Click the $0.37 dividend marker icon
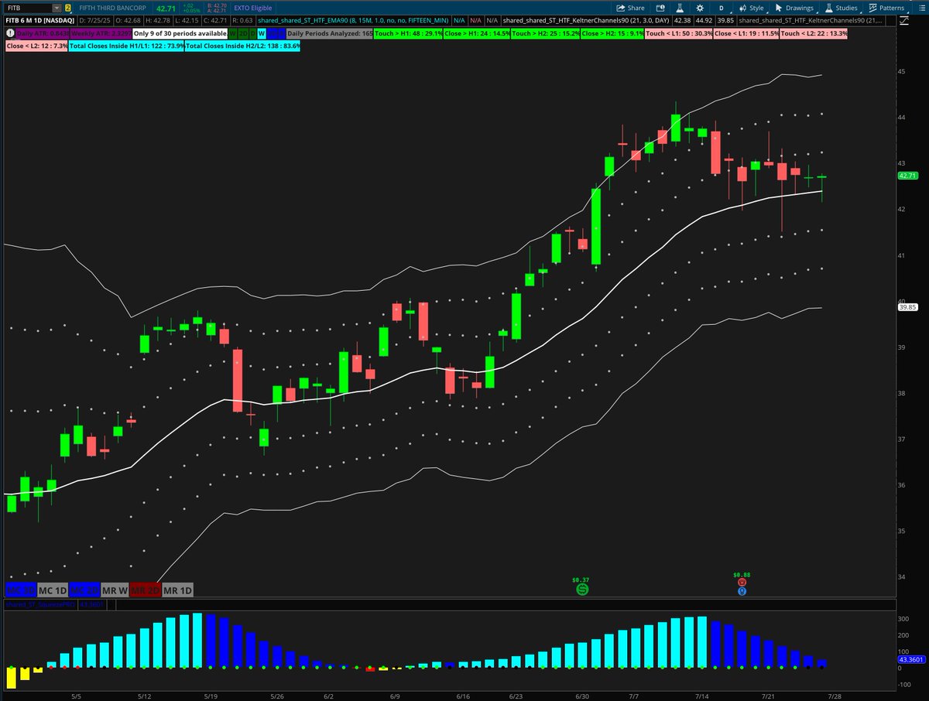The height and width of the screenshot is (701, 929). coord(581,590)
